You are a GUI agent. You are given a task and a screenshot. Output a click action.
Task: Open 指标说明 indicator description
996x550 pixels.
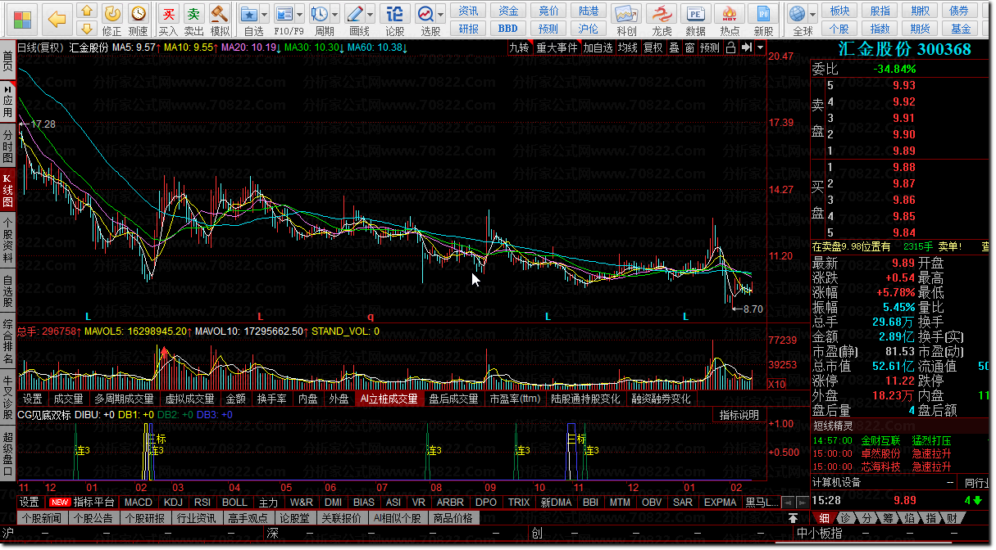click(739, 415)
